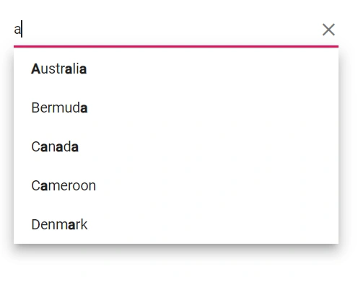Set country to Denmark via last suggestion
Viewport: 358px width, 282px height.
[176, 224]
